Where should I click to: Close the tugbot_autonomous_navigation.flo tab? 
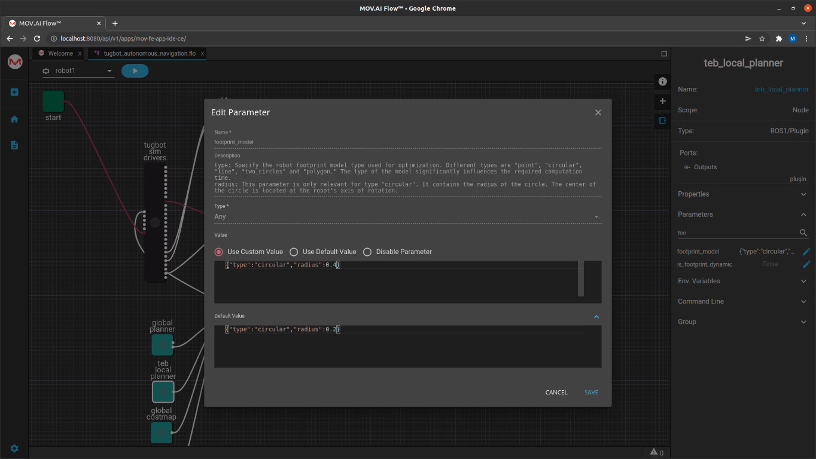[203, 54]
